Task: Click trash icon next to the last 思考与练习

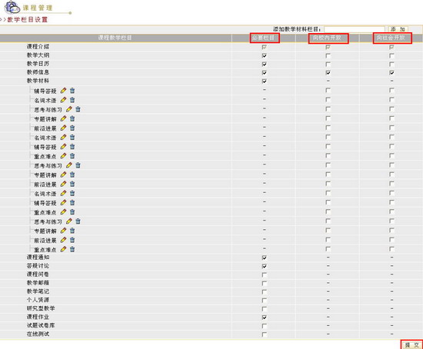Action: 78,221
